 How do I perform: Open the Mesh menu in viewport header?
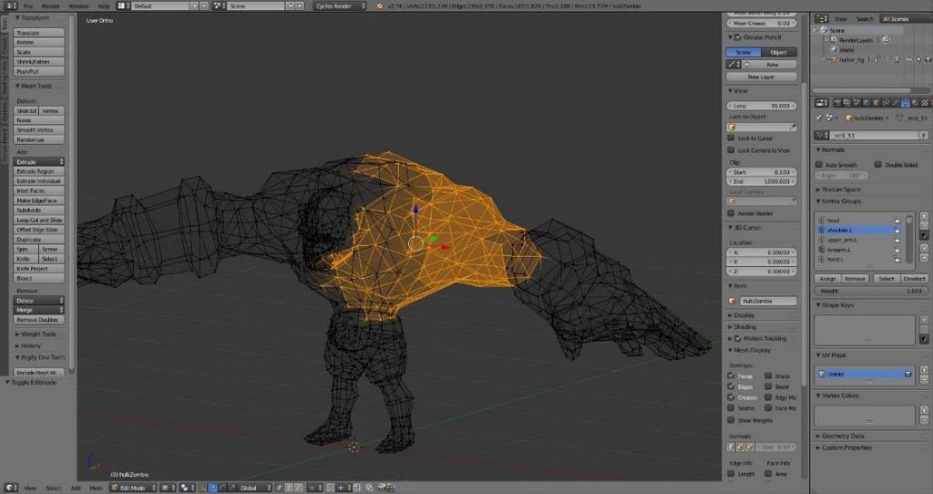(x=96, y=488)
